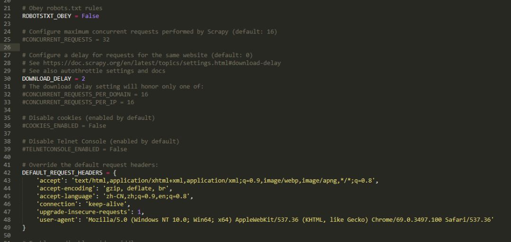Place cursor on DOWNLOAD_DELAY value 2
511x242 pixels.
point(83,79)
